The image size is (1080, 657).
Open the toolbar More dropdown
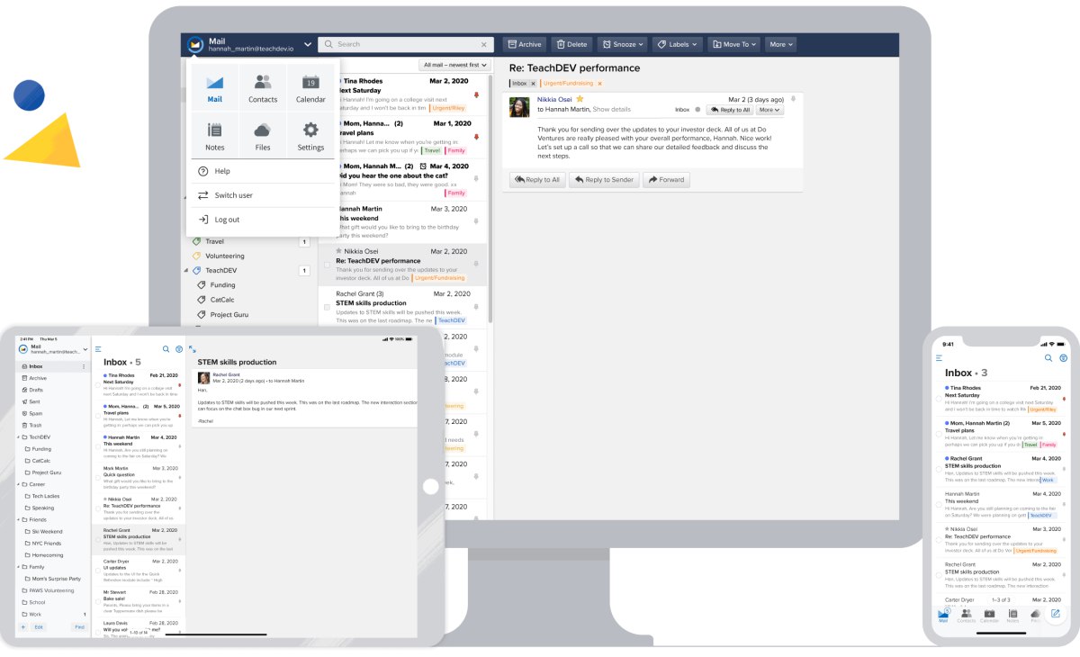(781, 44)
